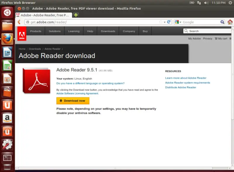Viewport: 234px width, 172px height.
Task: Click the horizontal page scrollbar
Action: coord(115,168)
